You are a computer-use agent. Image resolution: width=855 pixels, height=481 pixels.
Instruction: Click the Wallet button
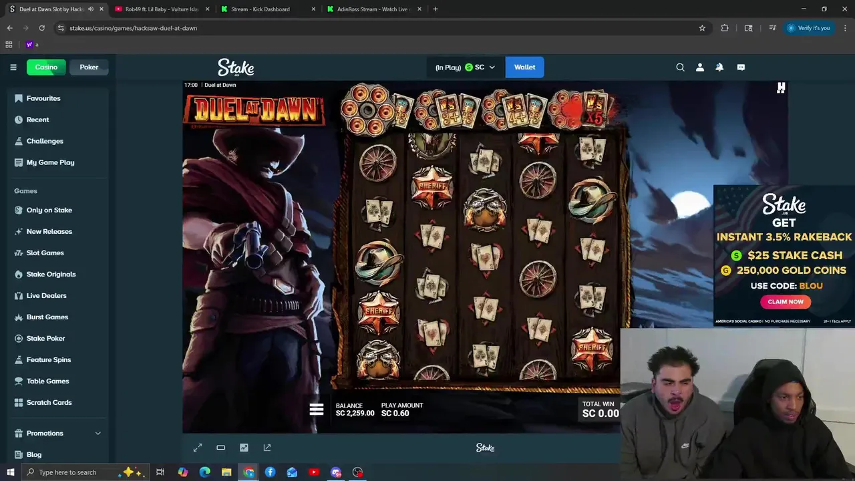pyautogui.click(x=524, y=67)
